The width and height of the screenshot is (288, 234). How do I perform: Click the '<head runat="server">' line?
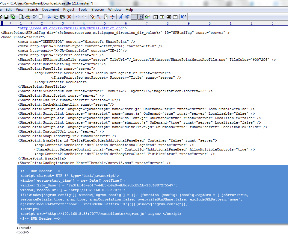pos(23,37)
